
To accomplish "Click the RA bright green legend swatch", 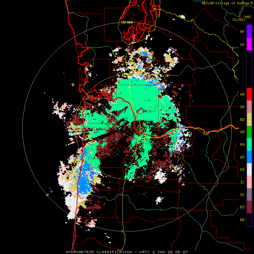I will point(249,144).
